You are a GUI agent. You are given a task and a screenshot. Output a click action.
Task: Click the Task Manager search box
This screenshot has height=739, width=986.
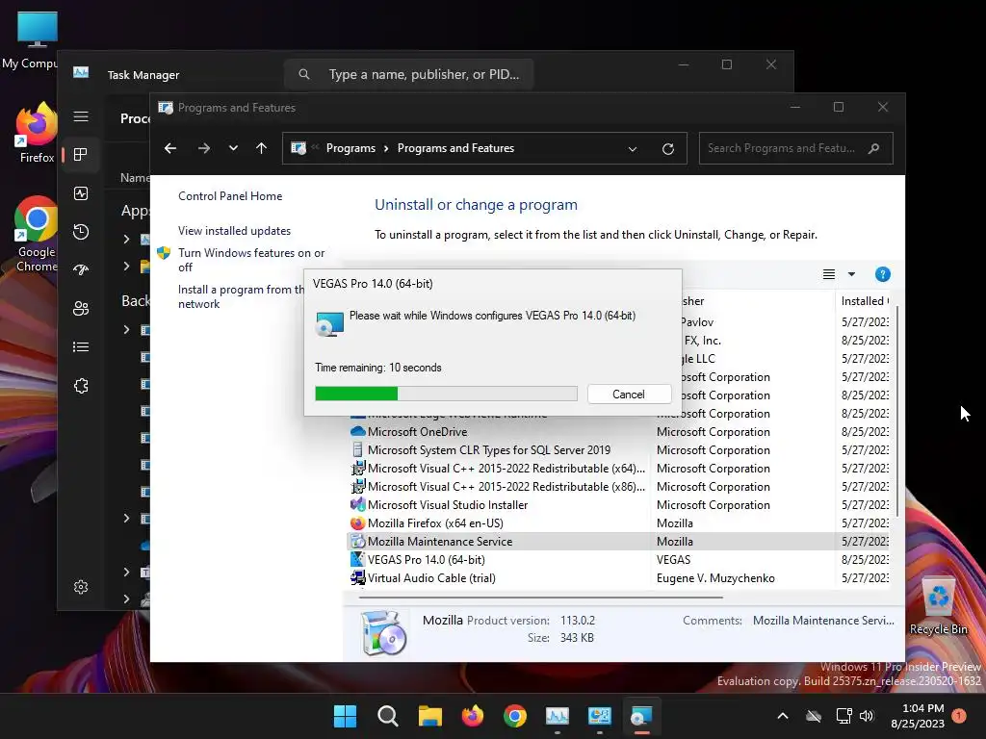pyautogui.click(x=408, y=74)
